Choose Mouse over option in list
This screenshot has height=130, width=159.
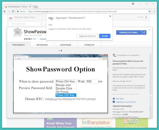[x=66, y=85]
